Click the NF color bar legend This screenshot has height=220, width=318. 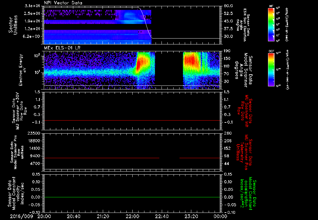pos(271,25)
